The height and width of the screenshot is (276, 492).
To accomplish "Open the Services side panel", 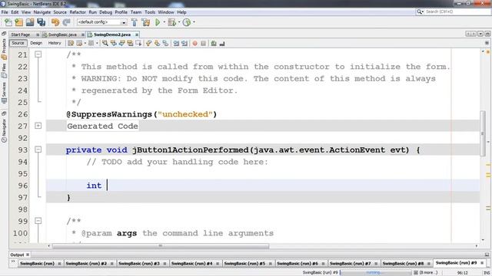I will coord(4,93).
